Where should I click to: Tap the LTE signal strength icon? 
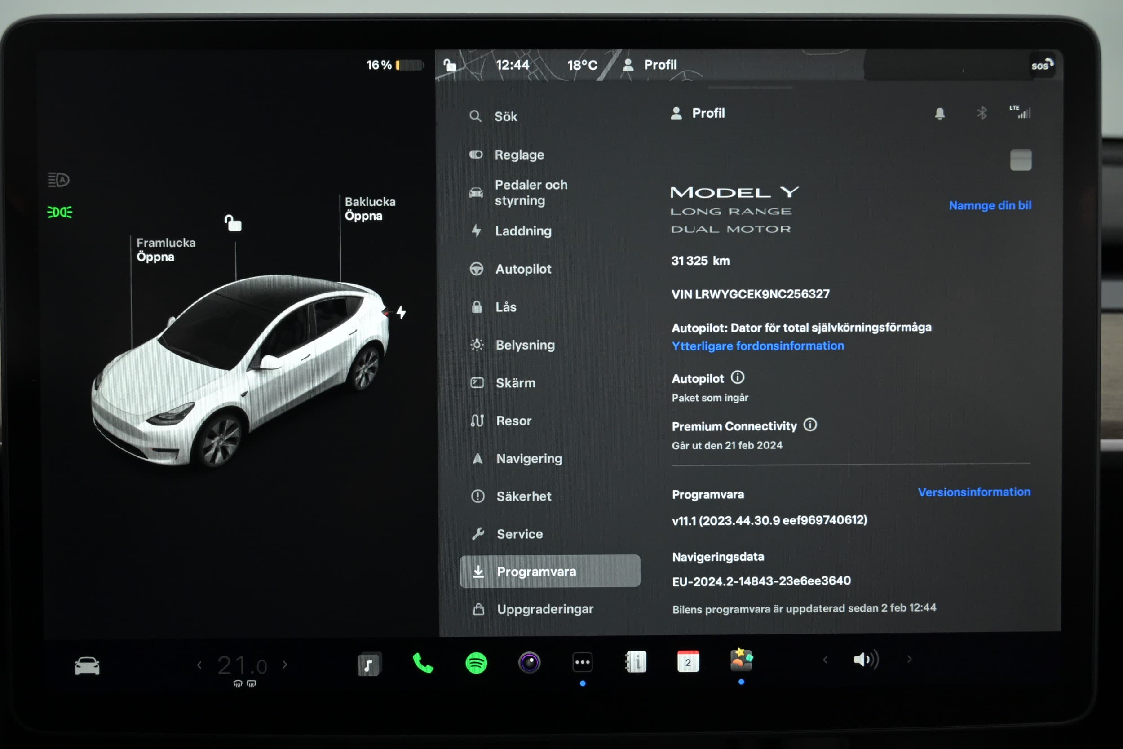tap(1020, 112)
